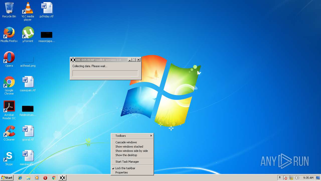Click the Collecting data progress bar
321x181 pixels.
(x=105, y=73)
